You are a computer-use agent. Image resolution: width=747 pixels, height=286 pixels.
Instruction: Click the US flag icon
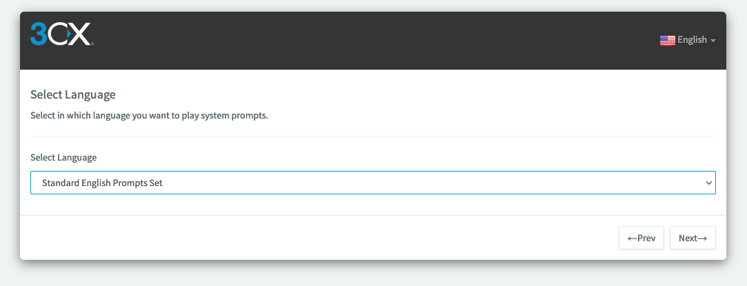667,41
